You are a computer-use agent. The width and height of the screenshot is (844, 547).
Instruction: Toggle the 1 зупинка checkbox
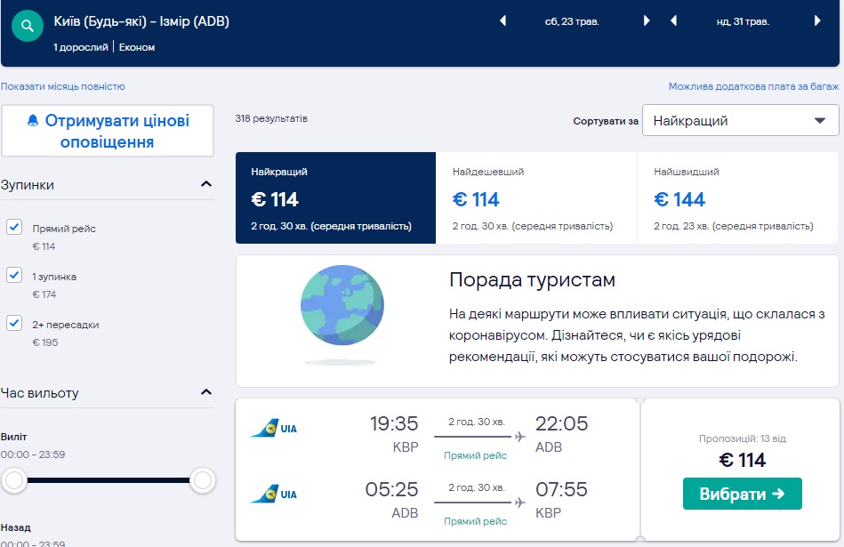pos(14,275)
